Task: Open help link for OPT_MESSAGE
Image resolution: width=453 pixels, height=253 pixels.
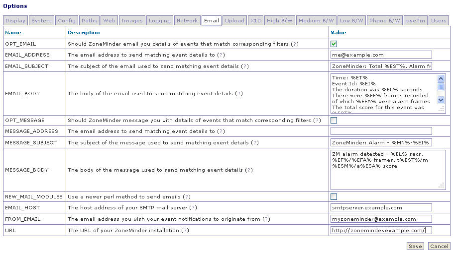Action: (317, 121)
